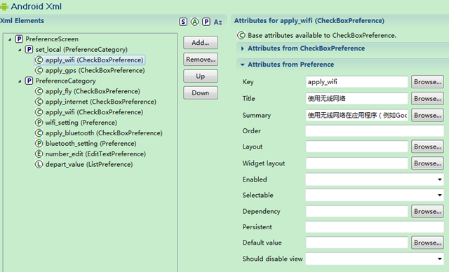Click the P icon of unnamed PreferenceCategory

[29, 81]
